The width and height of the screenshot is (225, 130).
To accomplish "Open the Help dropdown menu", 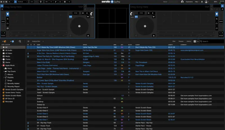I will [x=197, y=2].
